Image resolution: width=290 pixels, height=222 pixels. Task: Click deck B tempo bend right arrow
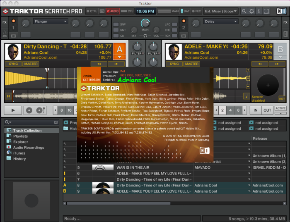pyautogui.click(x=277, y=64)
